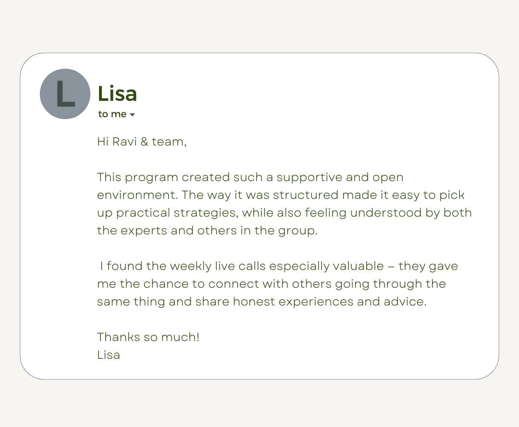This screenshot has height=427, width=519.
Task: Click the greeting "Hi Ravi & team,"
Action: (x=141, y=142)
